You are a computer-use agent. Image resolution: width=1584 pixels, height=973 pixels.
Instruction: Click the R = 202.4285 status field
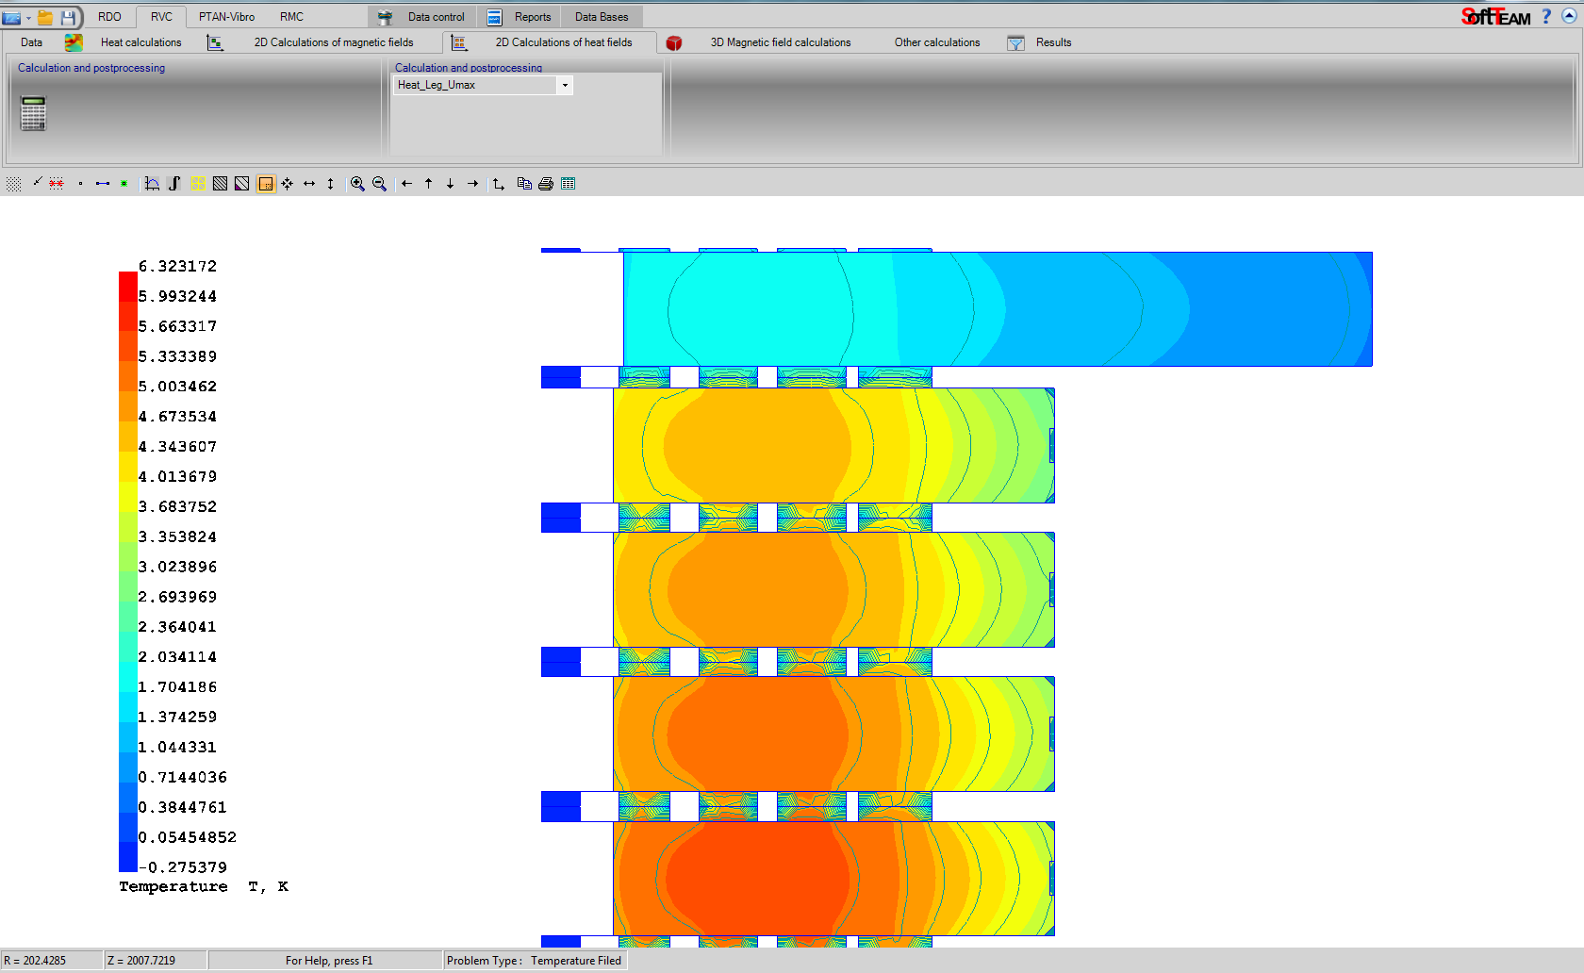[x=52, y=961]
